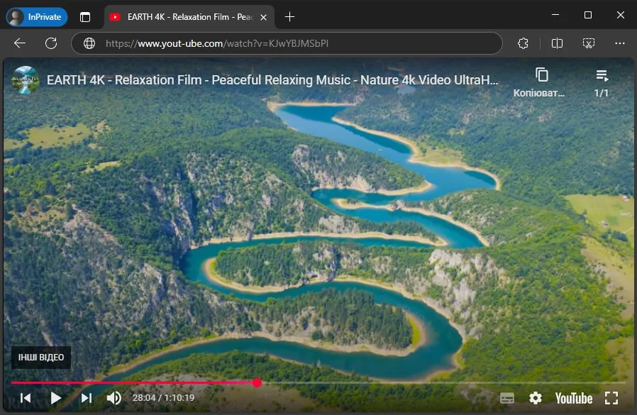Watch on YouTube via logo
Image resolution: width=637 pixels, height=415 pixels.
(x=574, y=399)
